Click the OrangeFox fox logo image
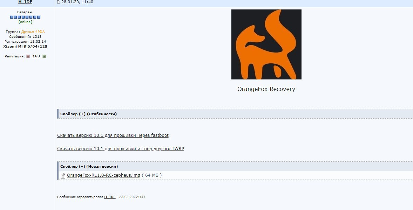Image resolution: width=413 pixels, height=210 pixels. pyautogui.click(x=266, y=44)
